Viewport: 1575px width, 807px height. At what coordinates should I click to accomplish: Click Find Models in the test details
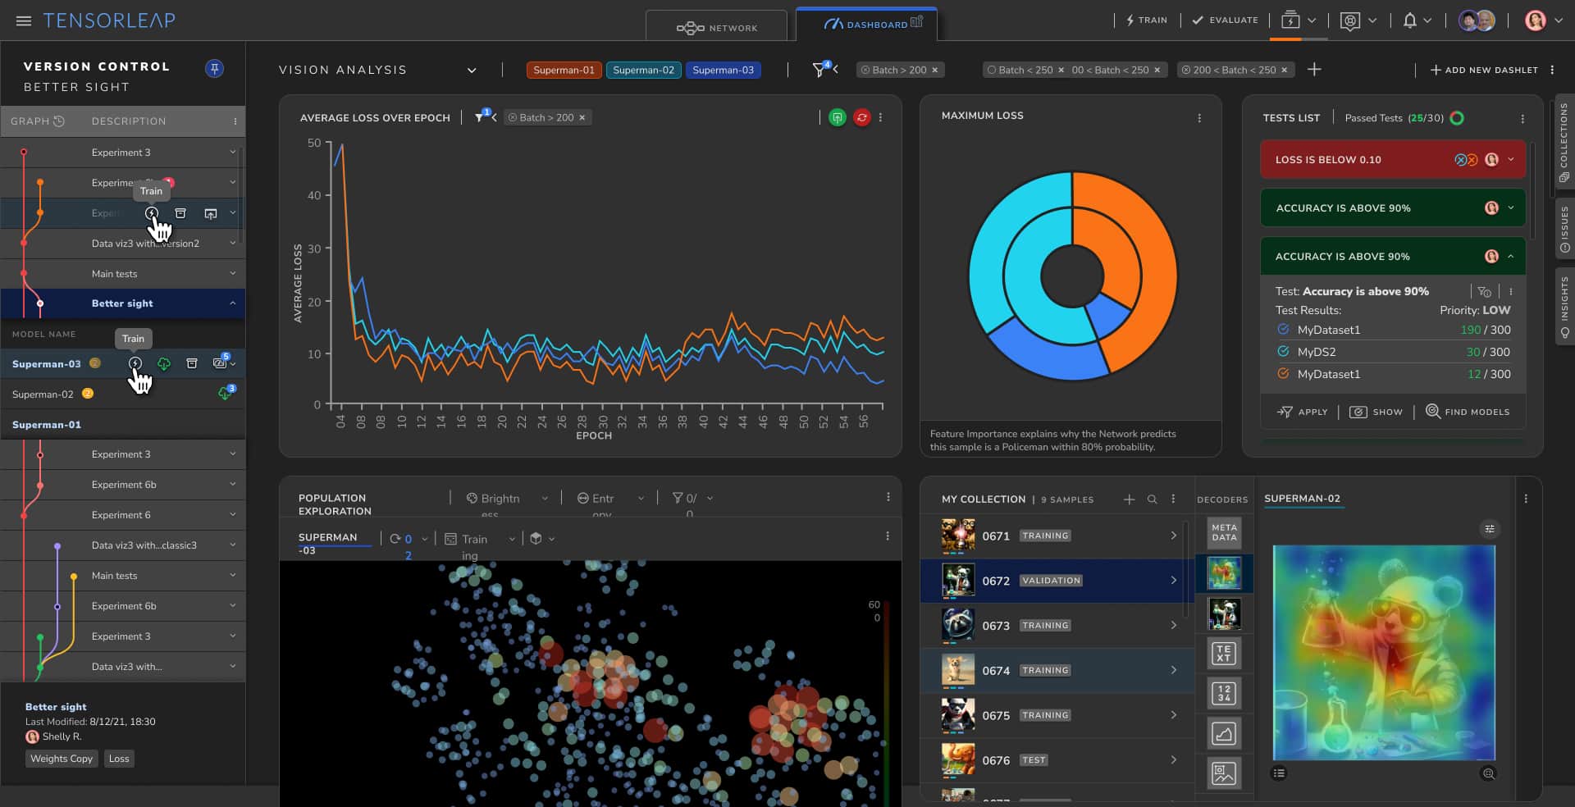[x=1468, y=412]
